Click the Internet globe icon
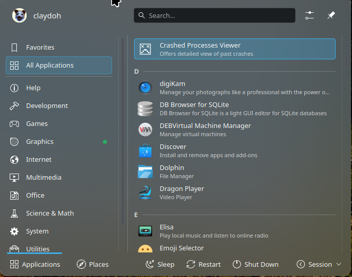The height and width of the screenshot is (277, 352). click(14, 160)
